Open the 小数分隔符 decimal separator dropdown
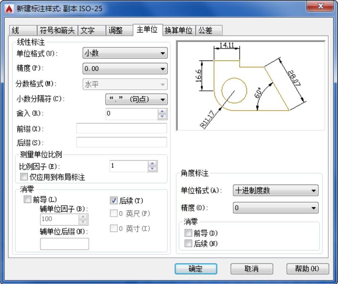 136,99
